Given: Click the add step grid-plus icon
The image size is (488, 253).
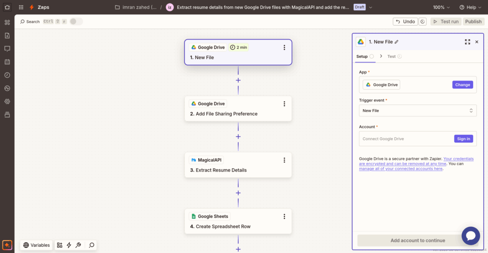Looking at the screenshot, I should [x=60, y=245].
